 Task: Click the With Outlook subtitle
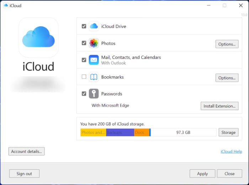tap(113, 63)
